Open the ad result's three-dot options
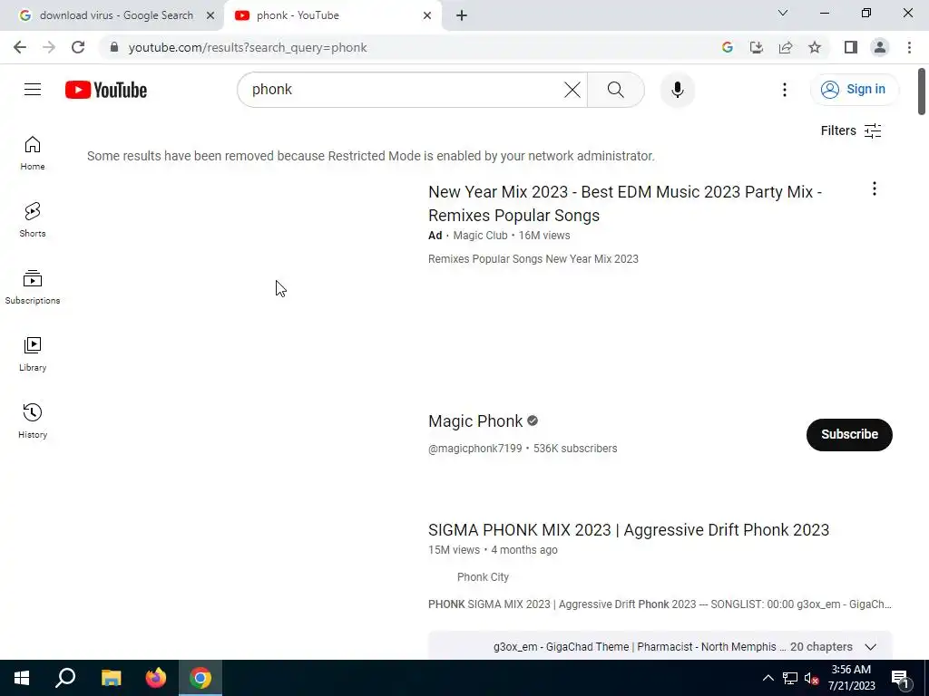Screen dimensions: 929x696 (x=874, y=188)
